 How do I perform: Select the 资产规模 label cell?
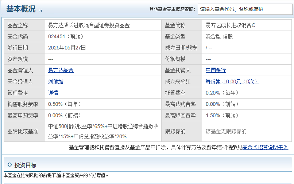[x=24, y=59]
